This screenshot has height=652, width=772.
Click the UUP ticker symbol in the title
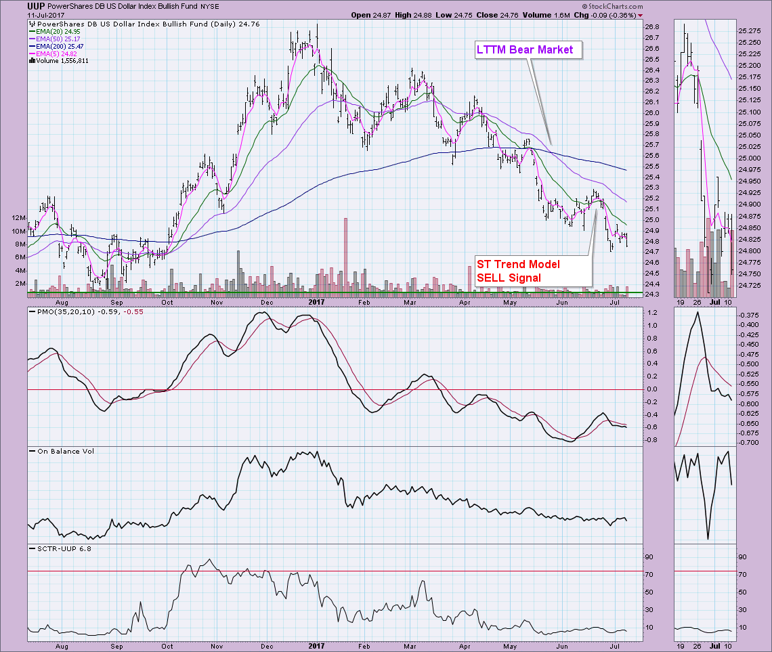36,6
